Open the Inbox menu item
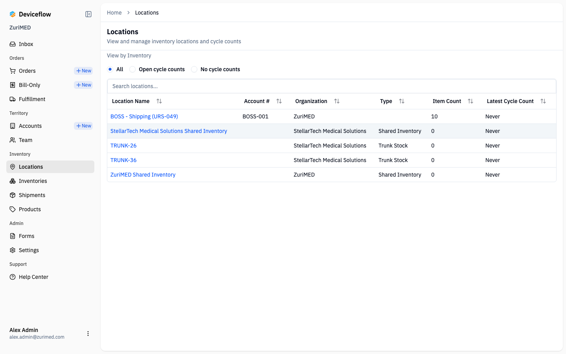 (50, 44)
